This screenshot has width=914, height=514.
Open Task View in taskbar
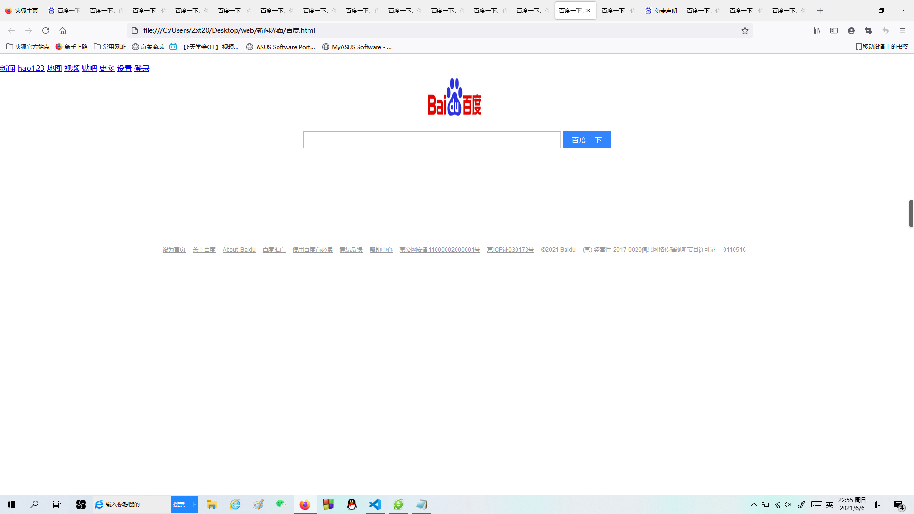click(57, 504)
